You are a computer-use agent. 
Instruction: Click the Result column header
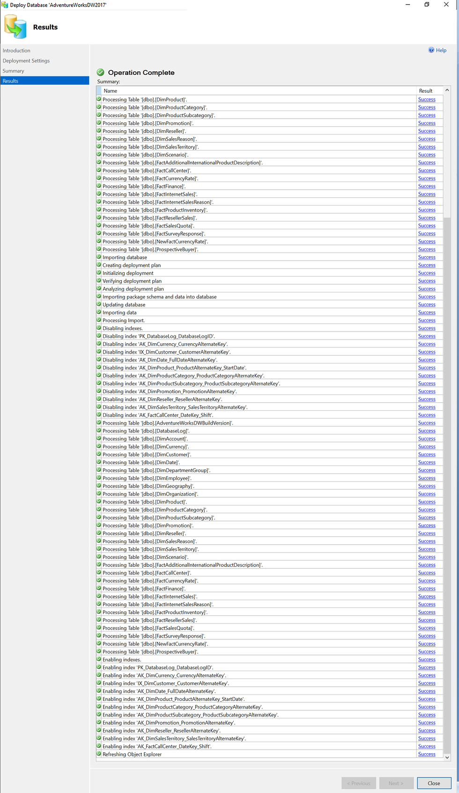[x=429, y=91]
